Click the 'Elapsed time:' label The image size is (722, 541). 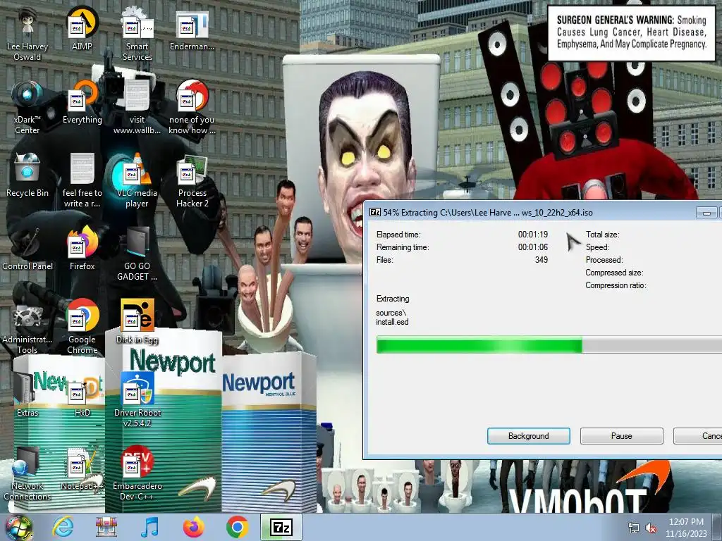coord(398,235)
